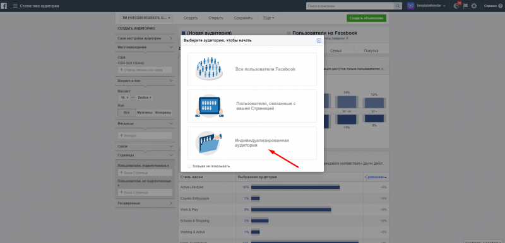This screenshot has width=505, height=243.
Task: Click Сохранить in the toolbar
Action: pos(243,18)
